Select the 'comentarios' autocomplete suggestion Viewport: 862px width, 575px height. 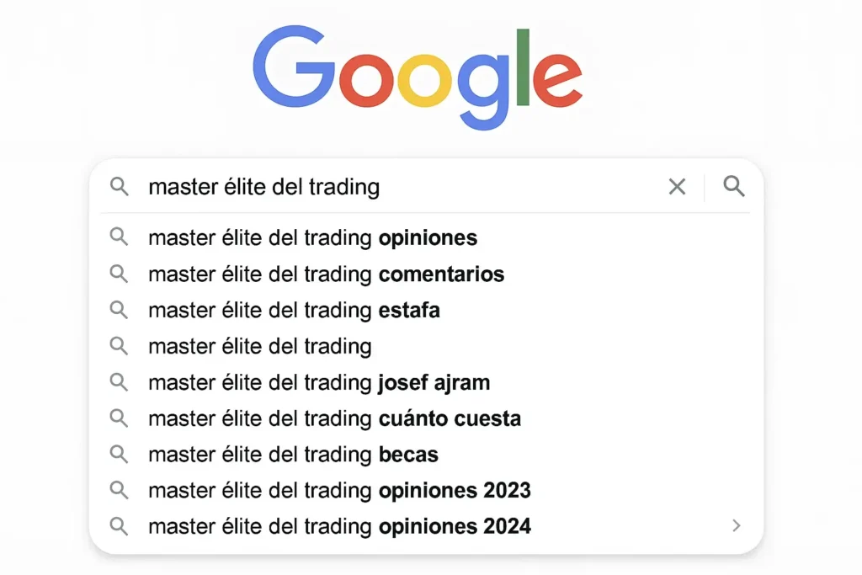326,274
